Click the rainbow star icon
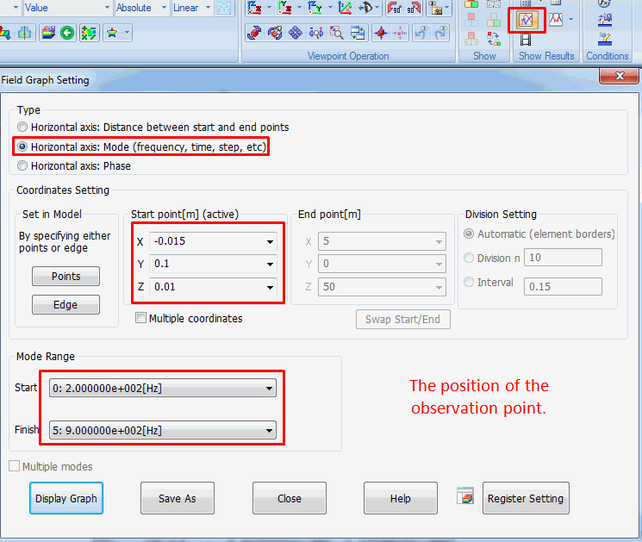 tap(111, 34)
